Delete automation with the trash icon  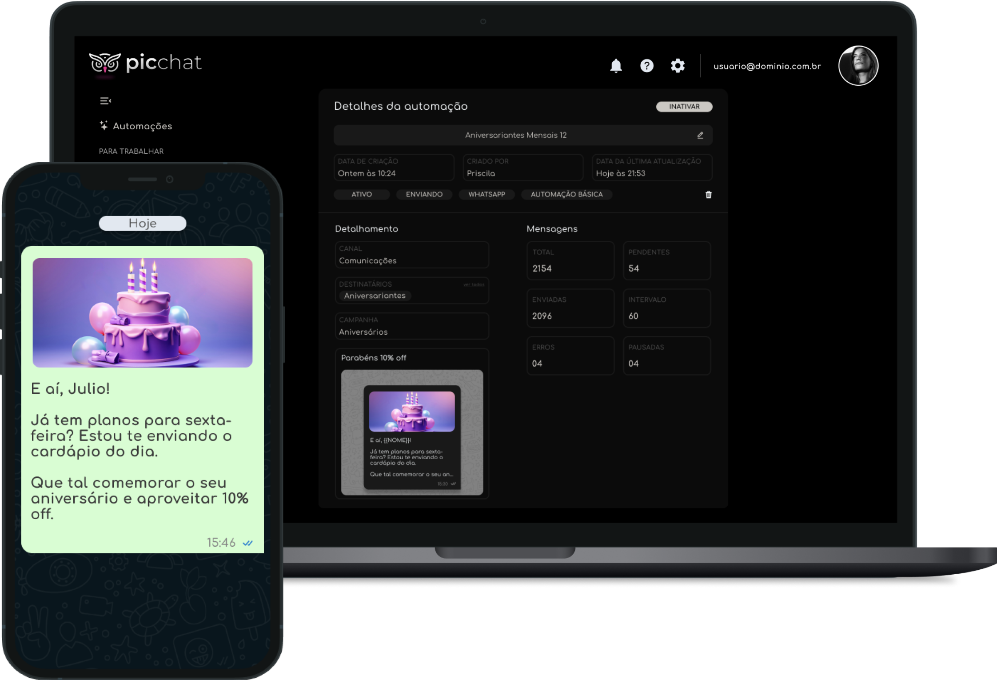click(708, 195)
